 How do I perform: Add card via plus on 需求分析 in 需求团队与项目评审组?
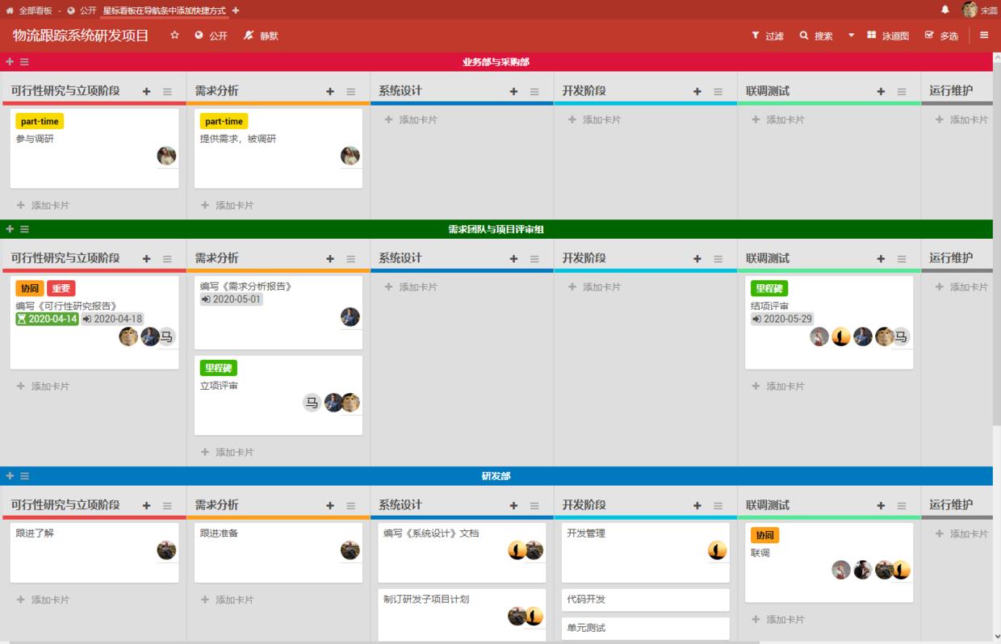(330, 259)
